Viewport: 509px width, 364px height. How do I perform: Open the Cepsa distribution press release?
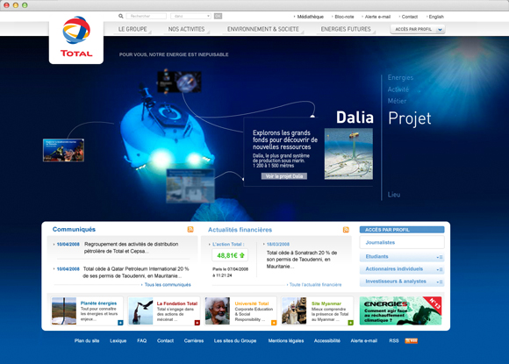(x=131, y=247)
